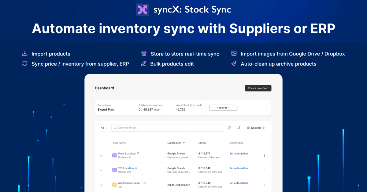The height and width of the screenshot is (192, 367).
Task: Open the Adult Dropshipper - 77 feed link
Action: tap(132, 183)
